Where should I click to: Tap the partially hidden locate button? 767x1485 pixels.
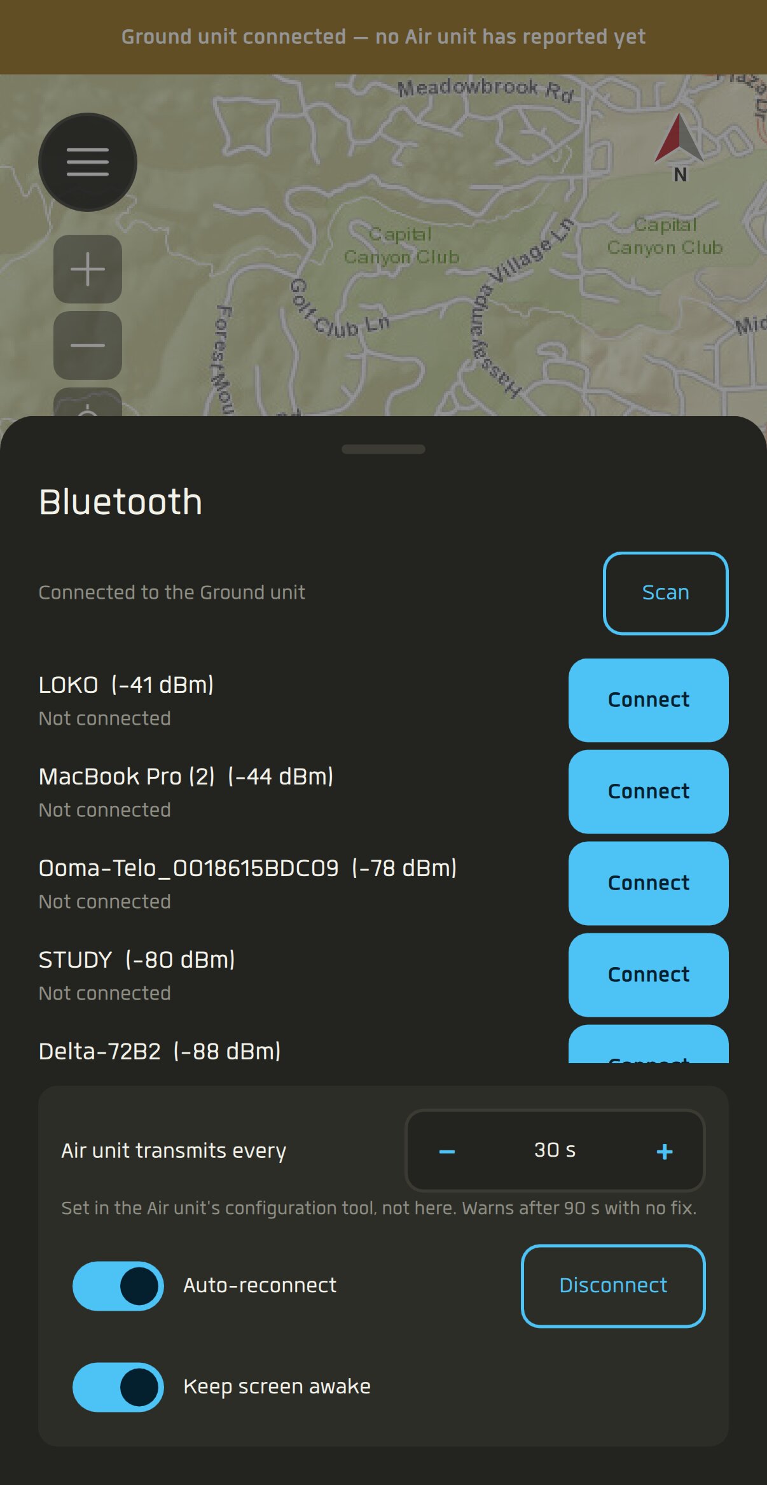[x=88, y=402]
